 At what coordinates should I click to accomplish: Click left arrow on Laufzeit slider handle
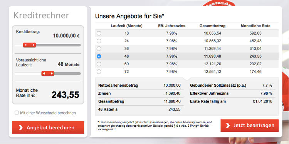coord(44,74)
